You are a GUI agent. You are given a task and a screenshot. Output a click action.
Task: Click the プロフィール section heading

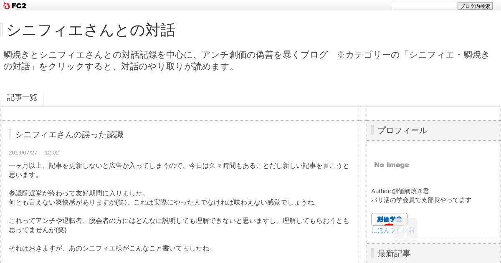point(402,130)
